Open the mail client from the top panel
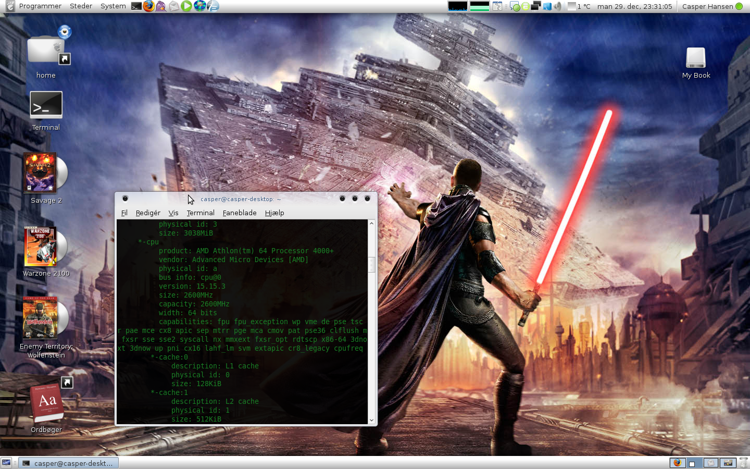Viewport: 750px width, 469px height. tap(174, 6)
